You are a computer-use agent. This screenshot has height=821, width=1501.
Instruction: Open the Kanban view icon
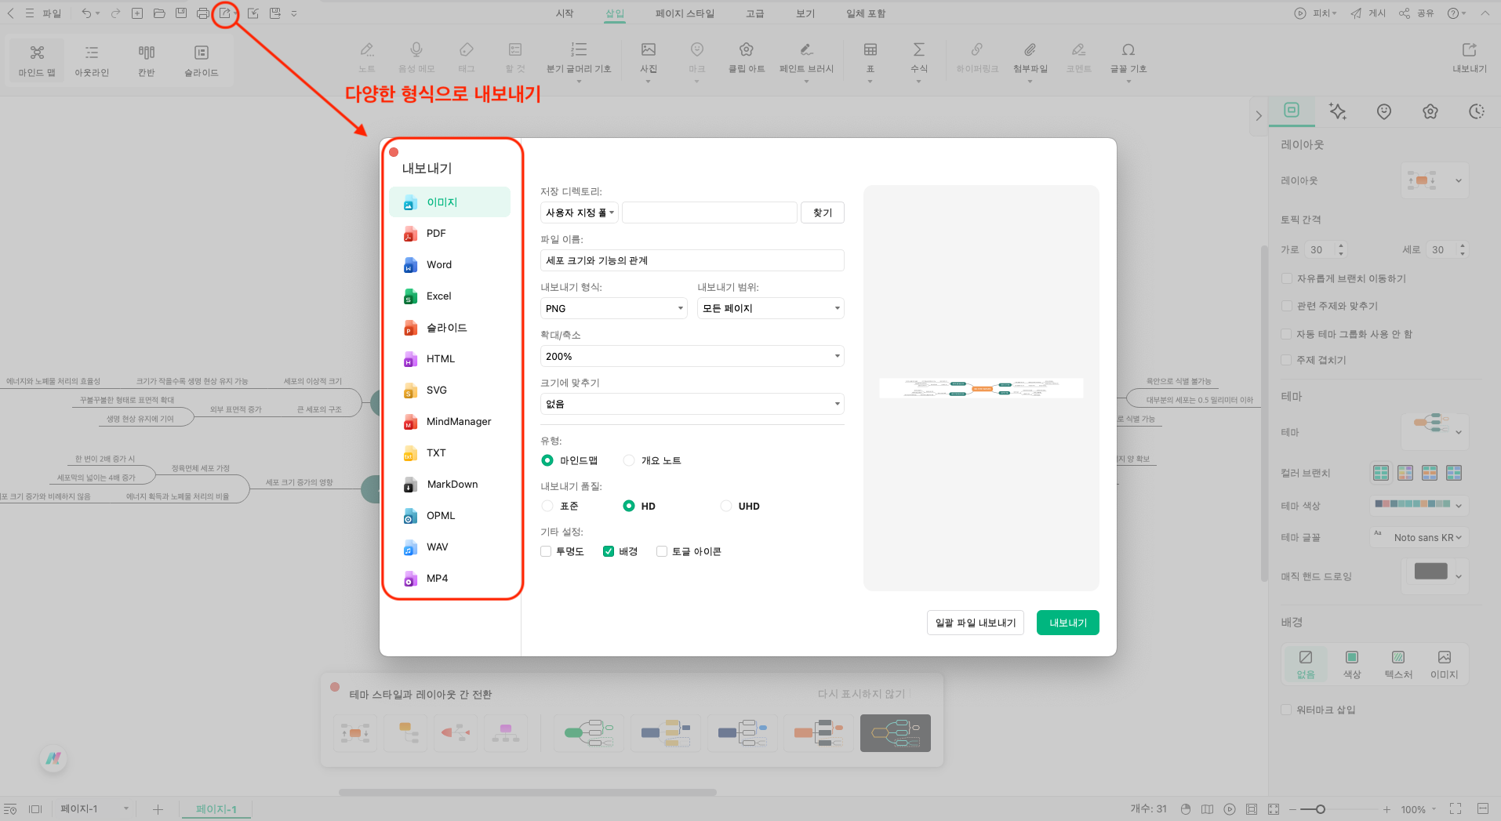coord(147,60)
